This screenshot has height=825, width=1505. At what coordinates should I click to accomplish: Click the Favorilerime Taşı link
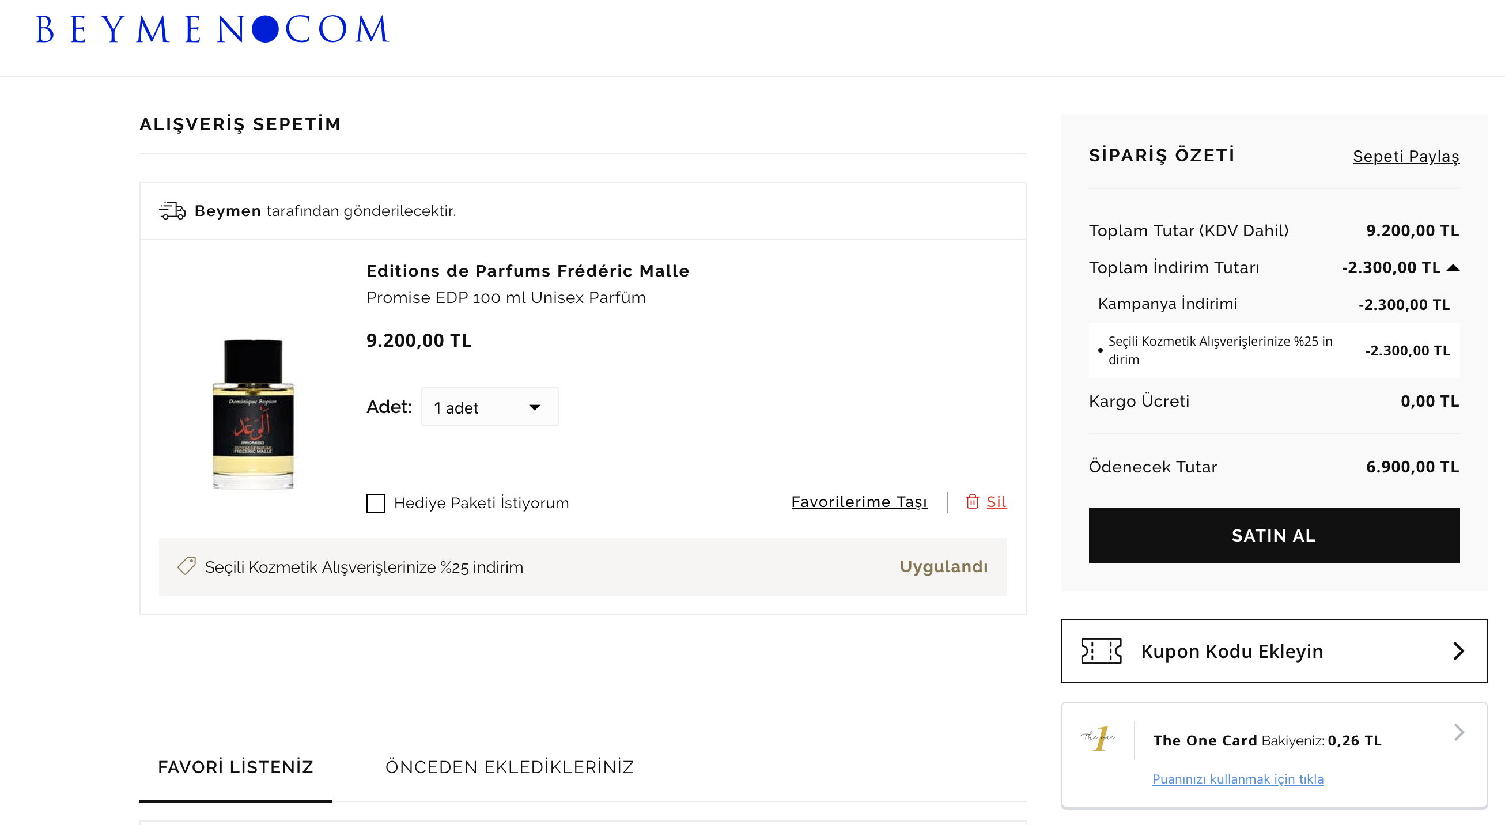pyautogui.click(x=859, y=502)
